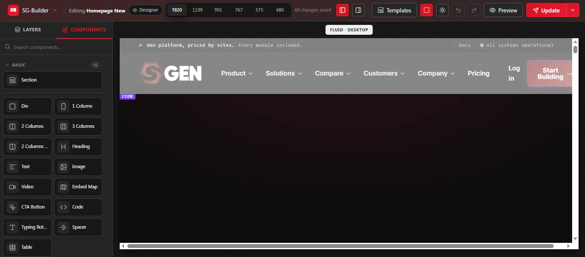This screenshot has height=257, width=585.
Task: Toggle Designer mode eye button
Action: pos(146,10)
